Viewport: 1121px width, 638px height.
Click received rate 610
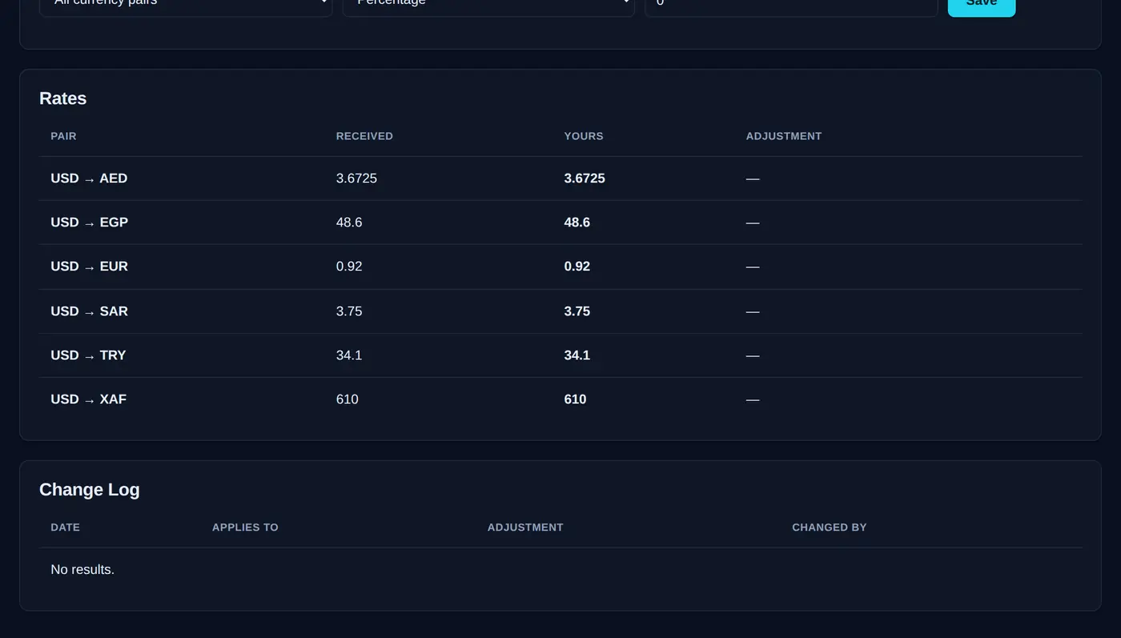[348, 399]
